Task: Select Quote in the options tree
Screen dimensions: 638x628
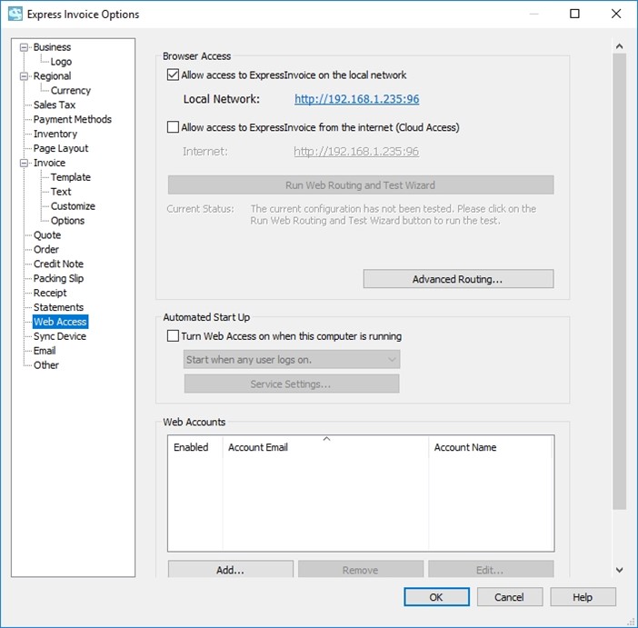Action: (47, 235)
